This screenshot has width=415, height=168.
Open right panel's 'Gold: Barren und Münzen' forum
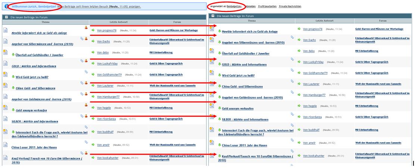click(x=379, y=29)
